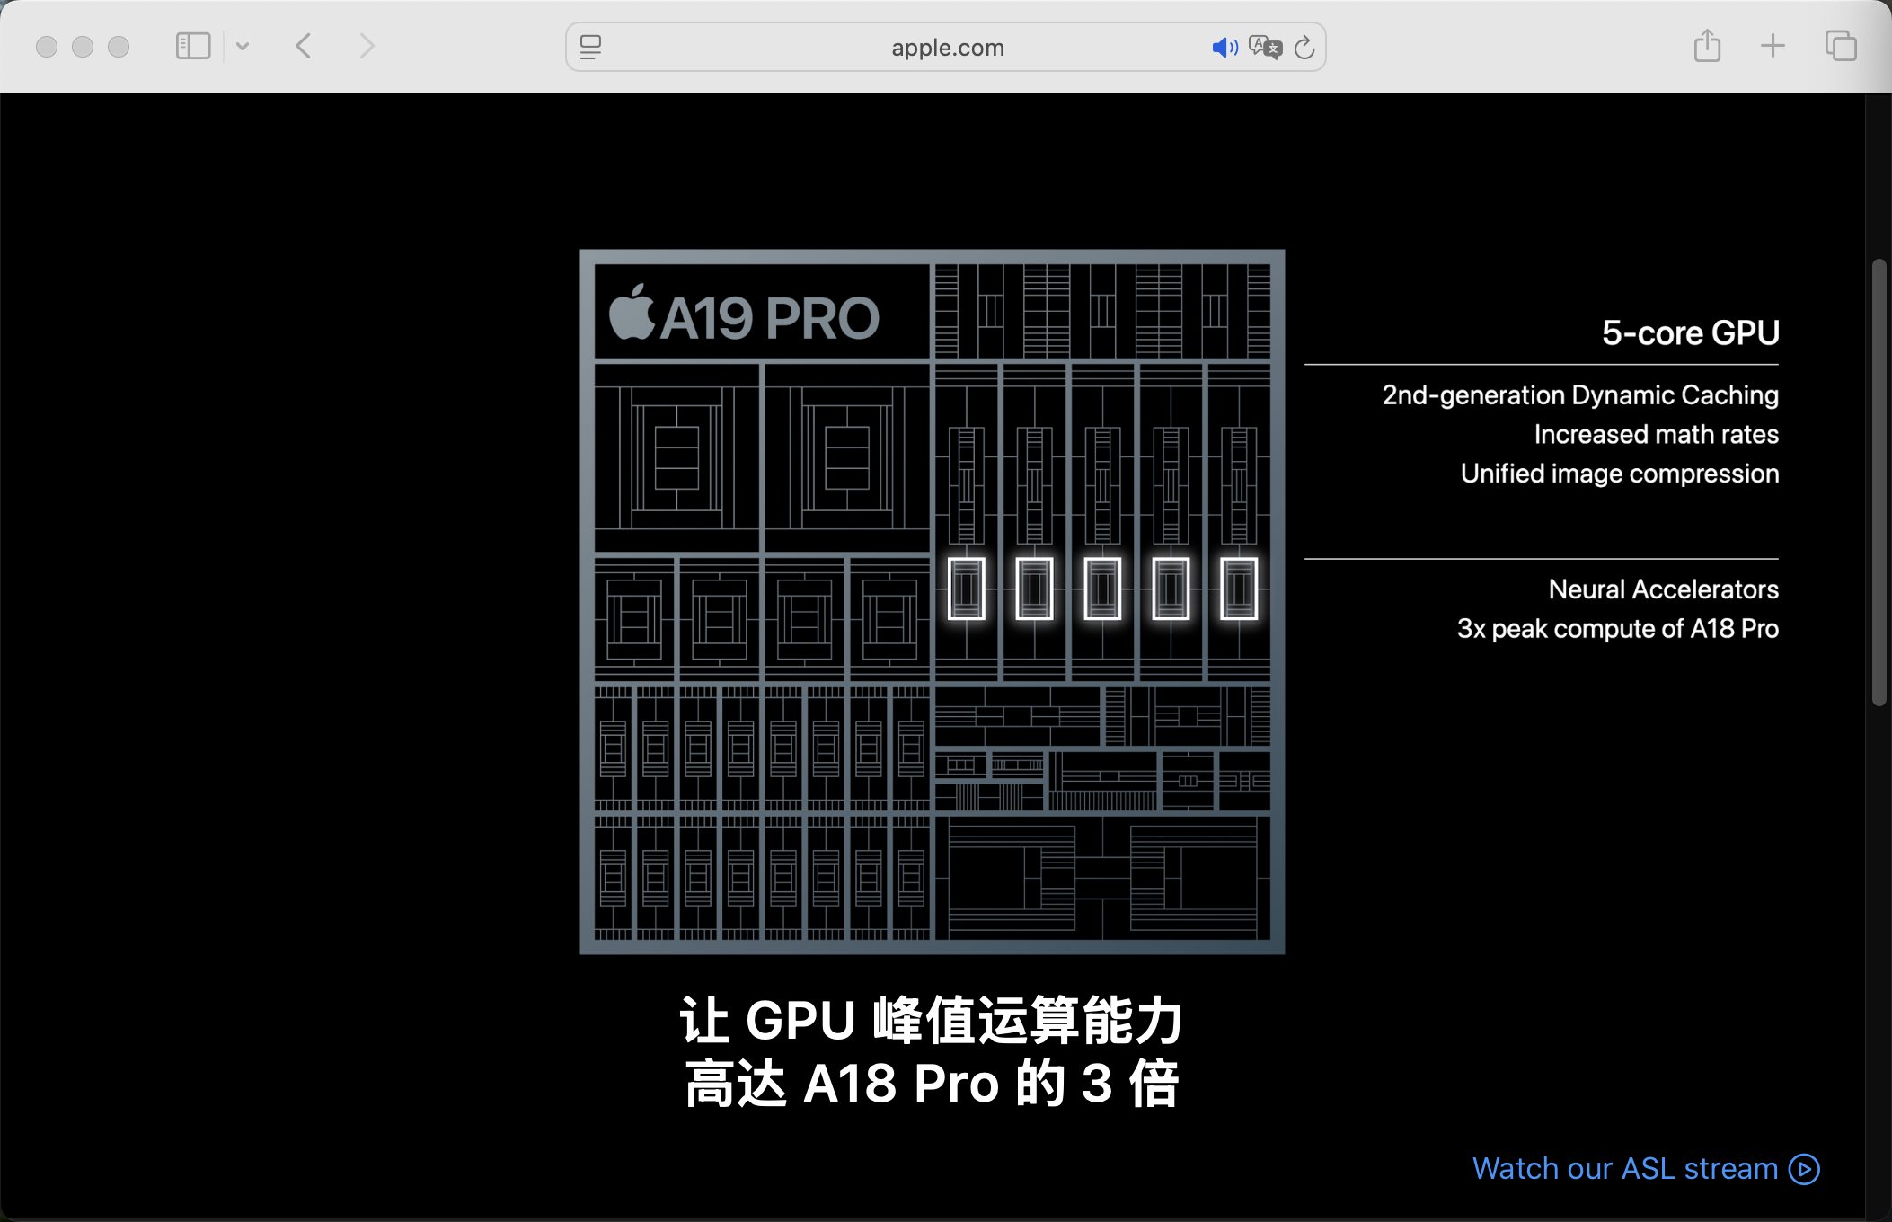
Task: Click the "Increased math rates" line
Action: tap(1656, 434)
